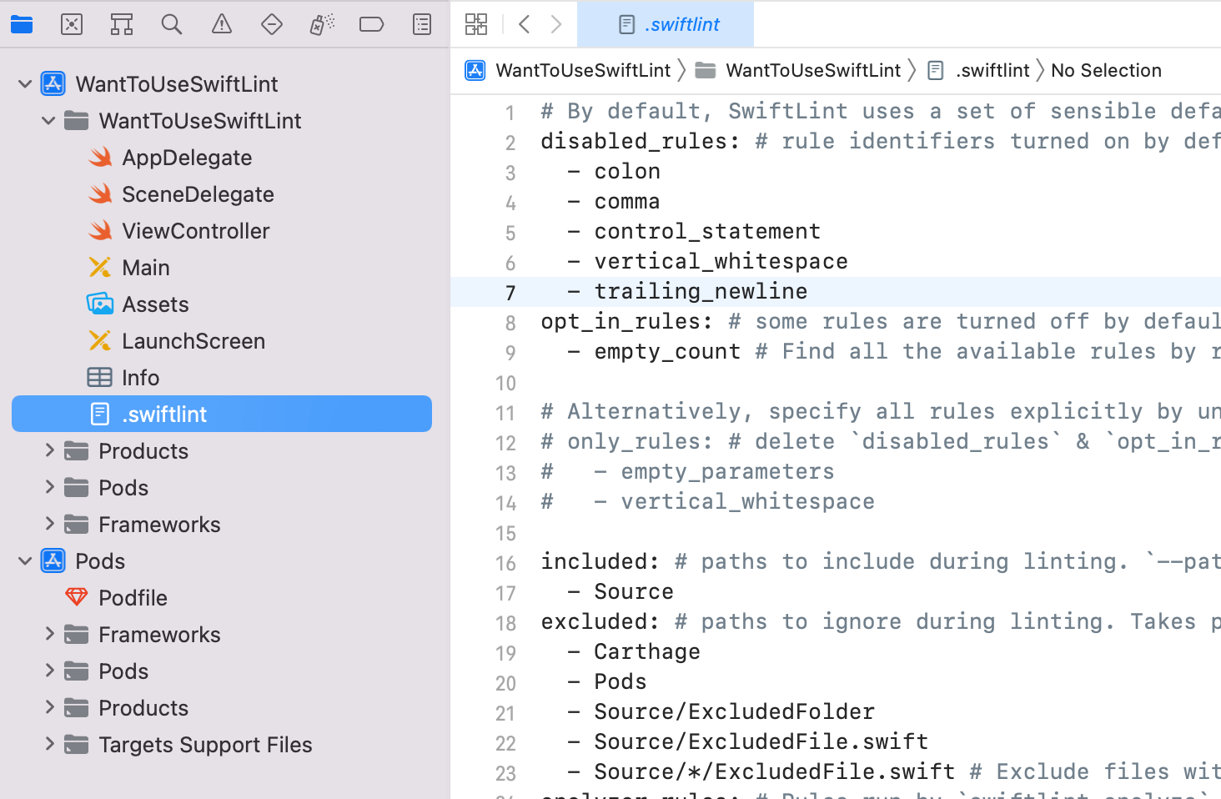Screen dimensions: 1221x799
Task: Collapse the Pods project root
Action: (x=25, y=560)
